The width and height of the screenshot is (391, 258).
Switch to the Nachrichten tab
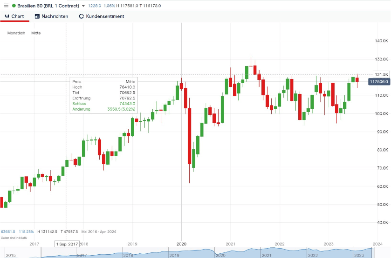(51, 16)
